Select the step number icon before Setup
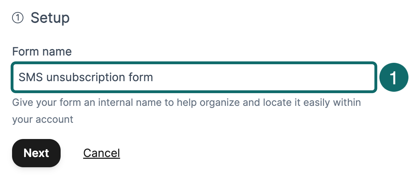The image size is (412, 175). (18, 18)
